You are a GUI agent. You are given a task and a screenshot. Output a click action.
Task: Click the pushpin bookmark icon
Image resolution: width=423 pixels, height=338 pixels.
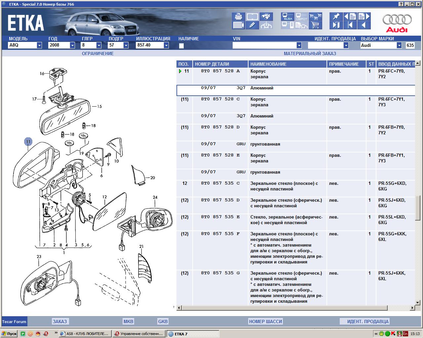336,17
